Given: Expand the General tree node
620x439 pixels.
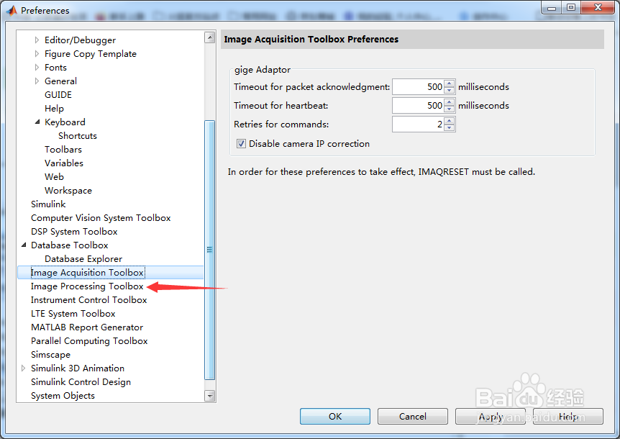Looking at the screenshot, I should (37, 81).
